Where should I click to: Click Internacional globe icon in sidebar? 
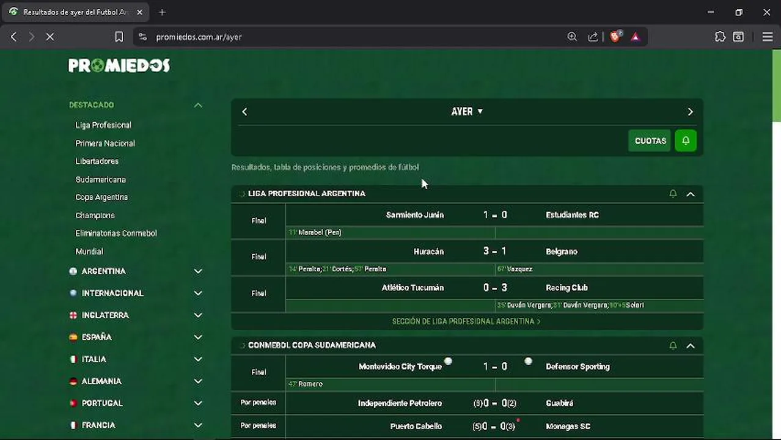click(73, 293)
